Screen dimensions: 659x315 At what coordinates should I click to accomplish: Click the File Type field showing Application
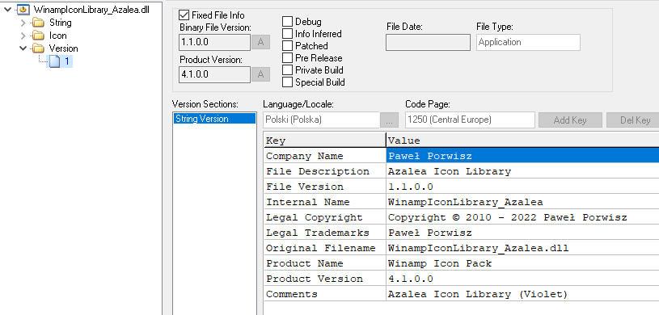click(528, 43)
